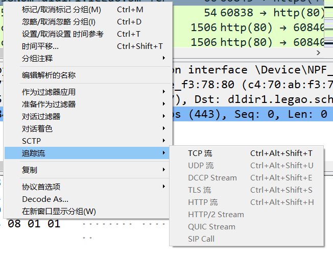Click the horizontal scrollbar right arrow
The height and width of the screenshot is (261, 333).
pyautogui.click(x=319, y=52)
